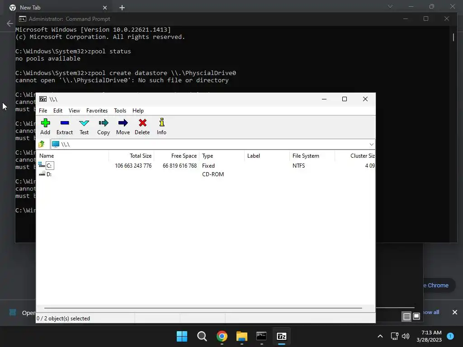Sort by the Type column header

(222, 156)
